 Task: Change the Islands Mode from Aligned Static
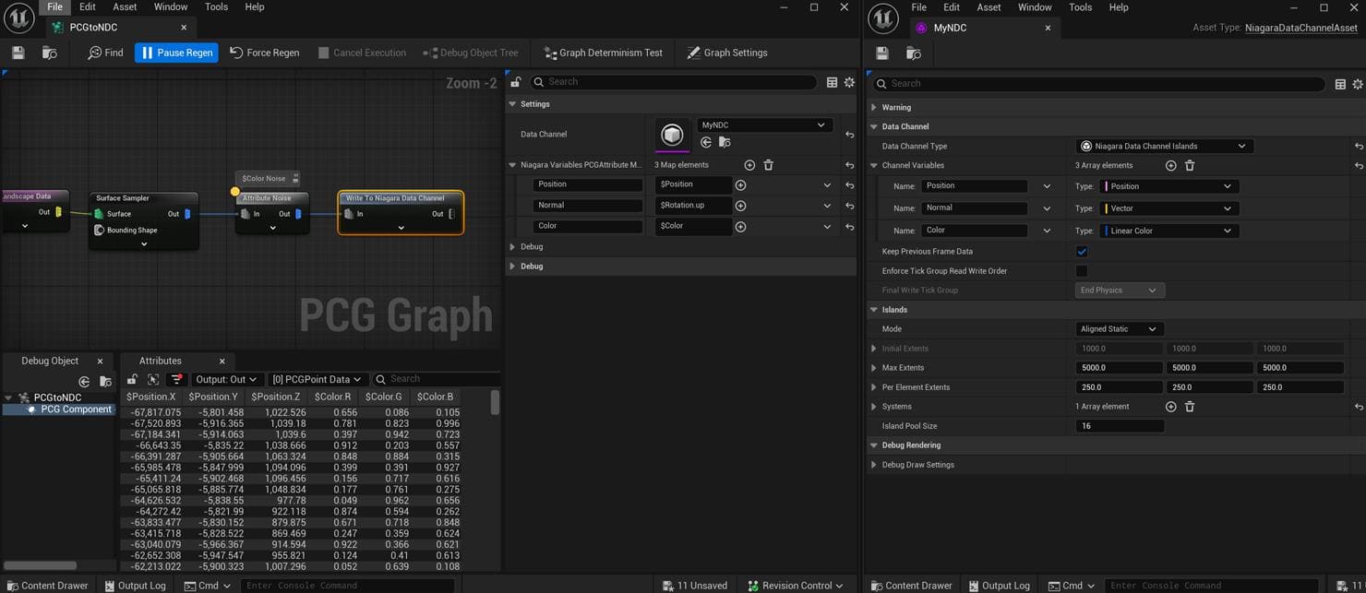tap(1119, 328)
